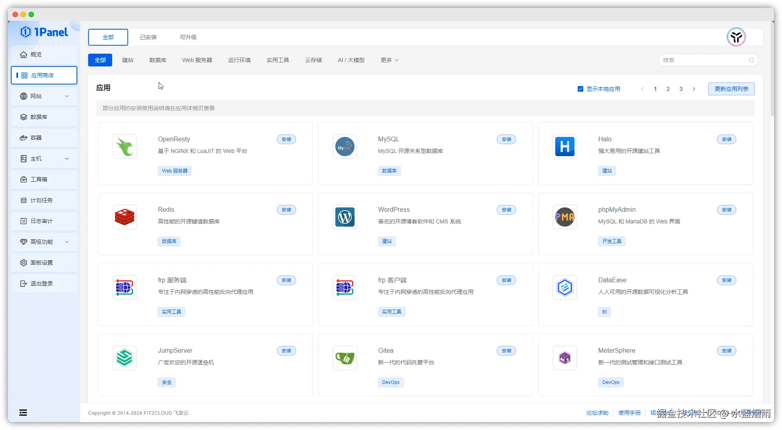
Task: Open the MySQL app icon
Action: coord(345,147)
